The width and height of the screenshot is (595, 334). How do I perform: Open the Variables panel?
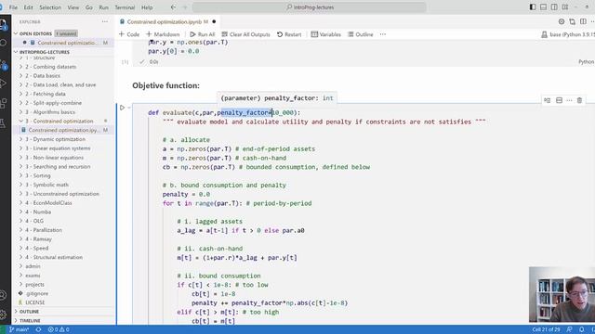(x=326, y=34)
